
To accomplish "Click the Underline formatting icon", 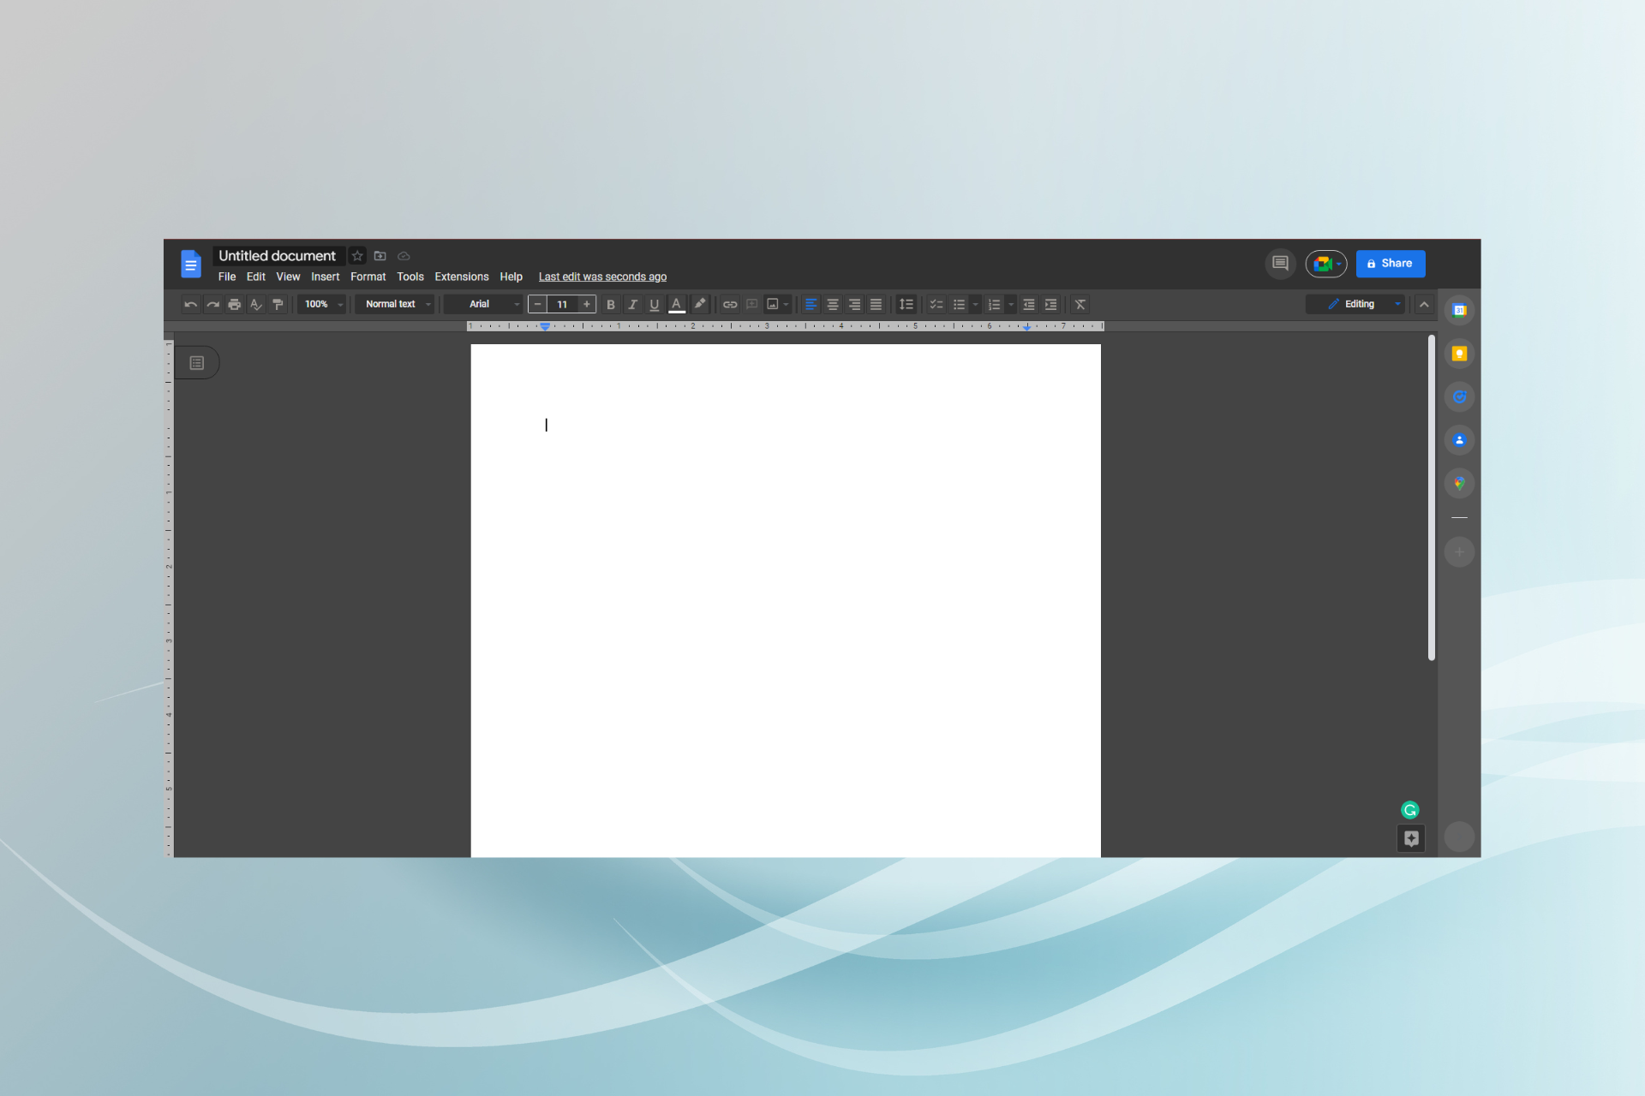I will [654, 305].
